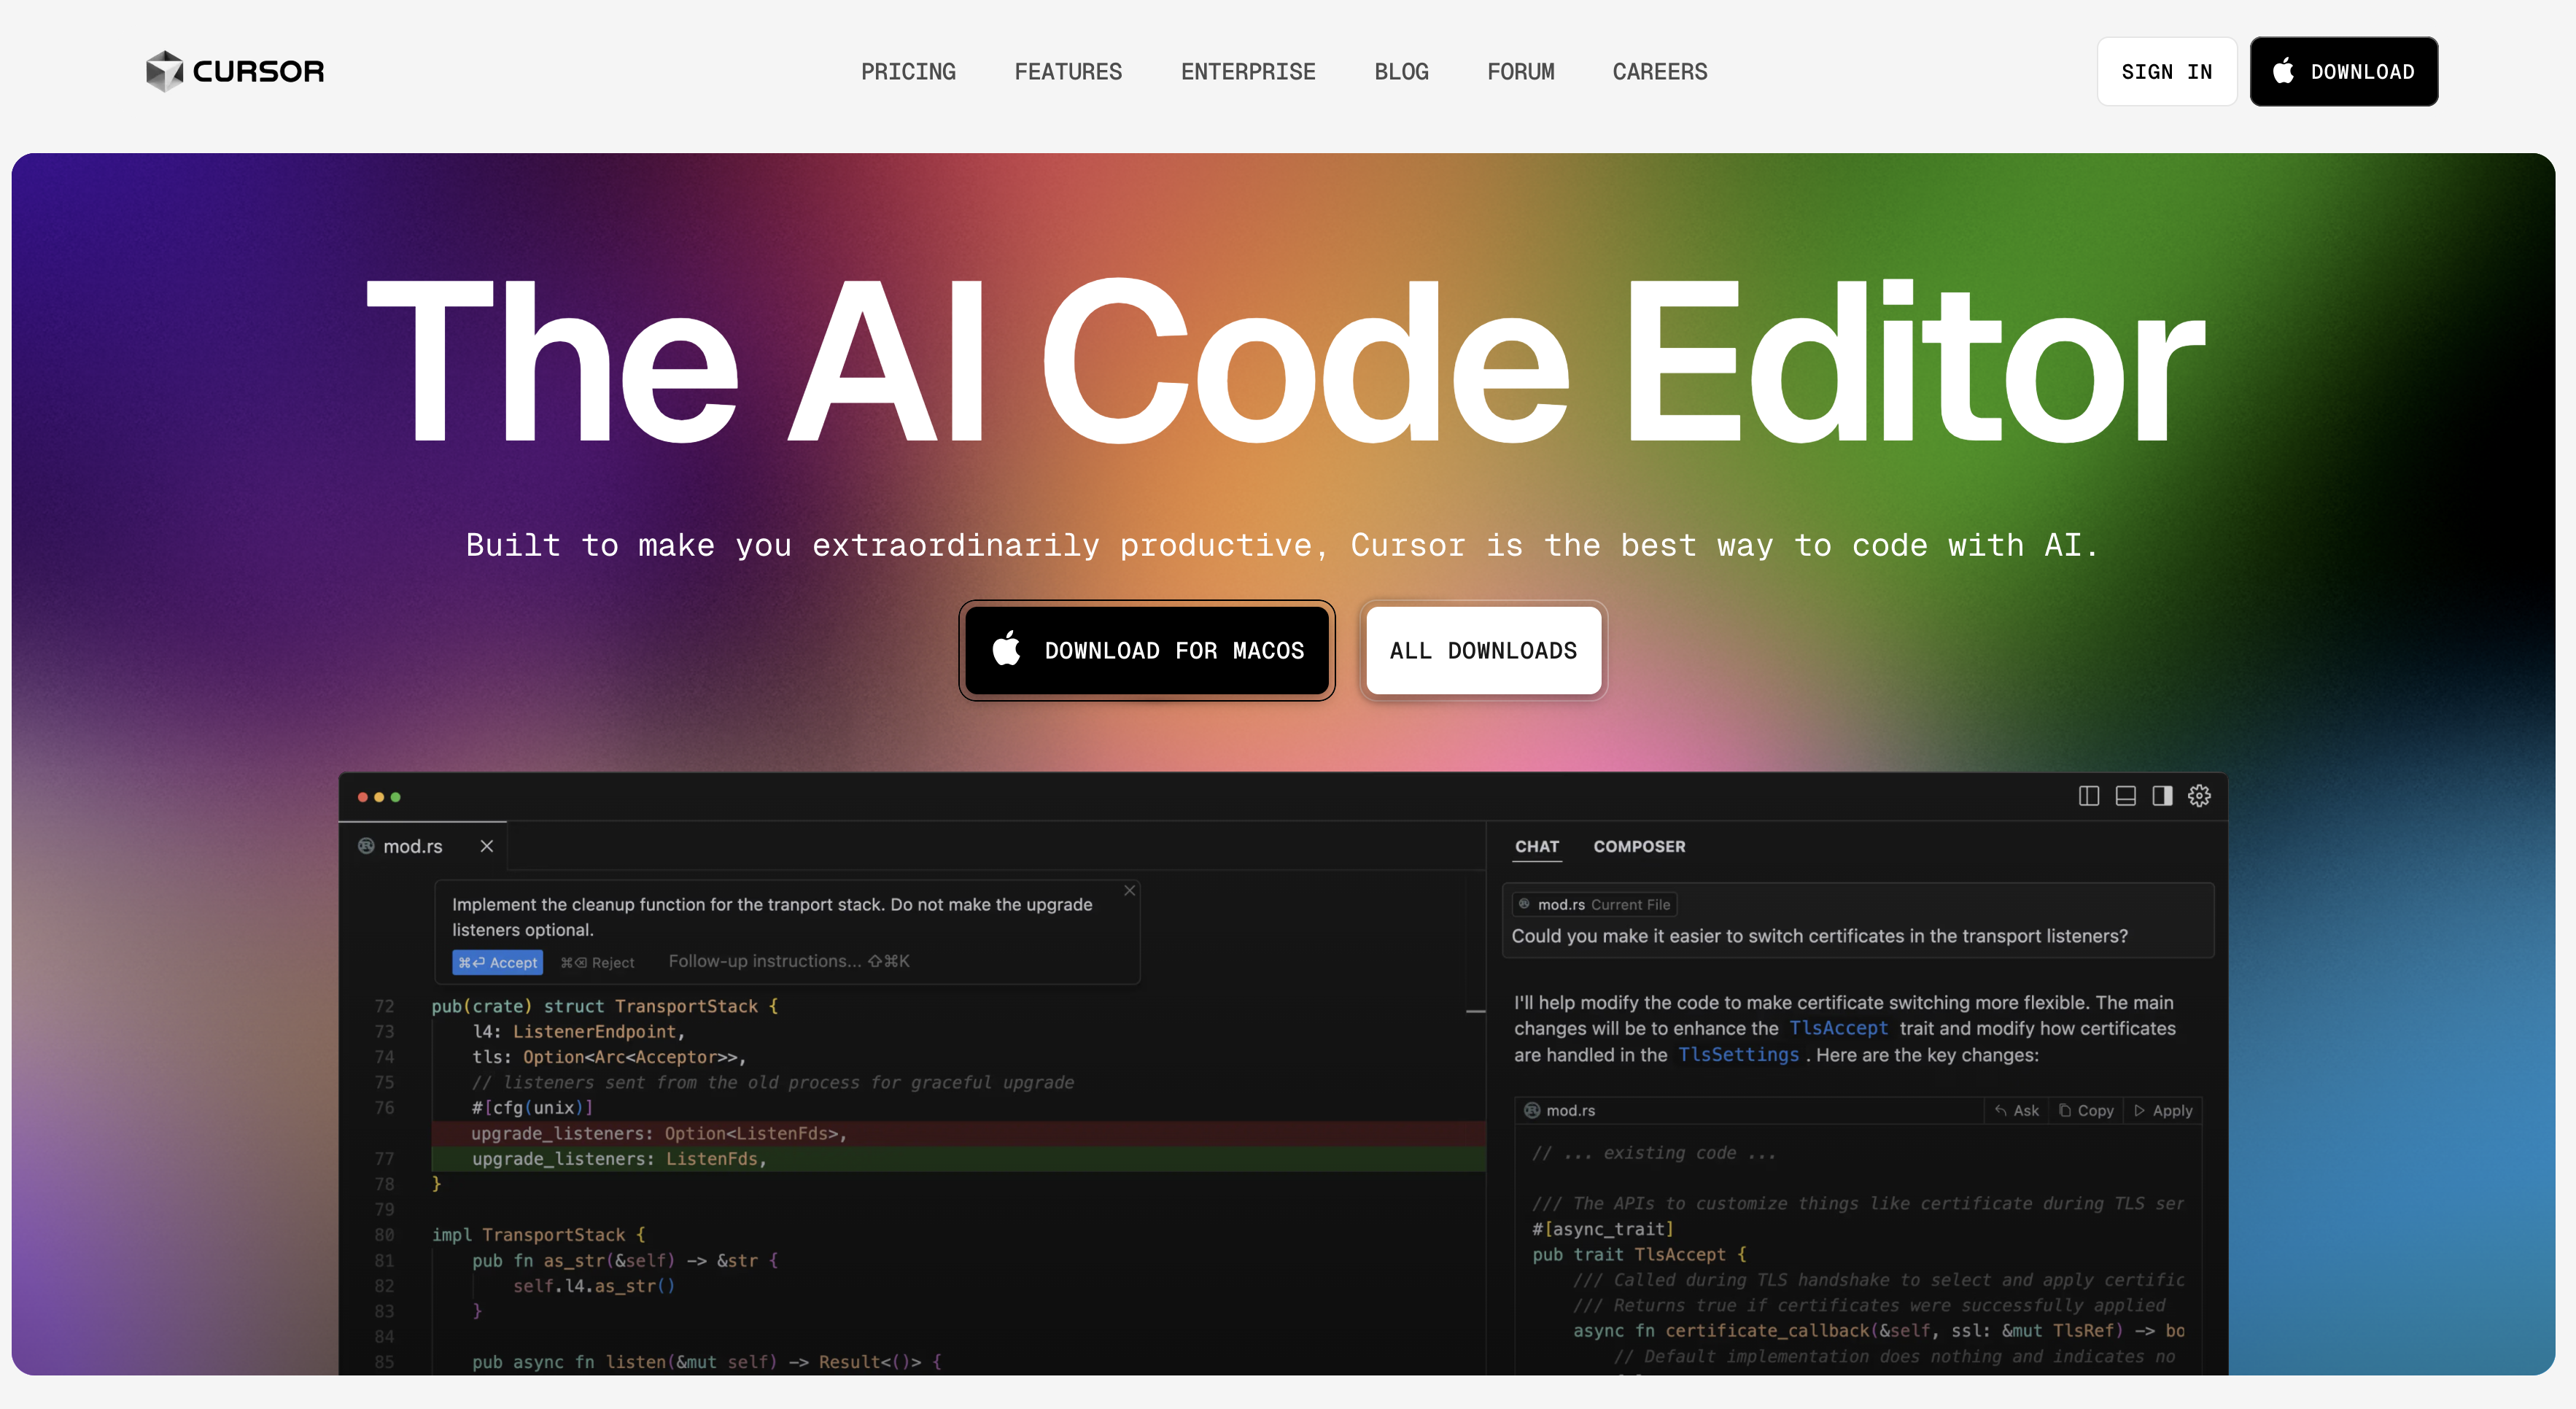Click line number 72 in the gutter
Viewport: 2576px width, 1409px height.
384,1006
